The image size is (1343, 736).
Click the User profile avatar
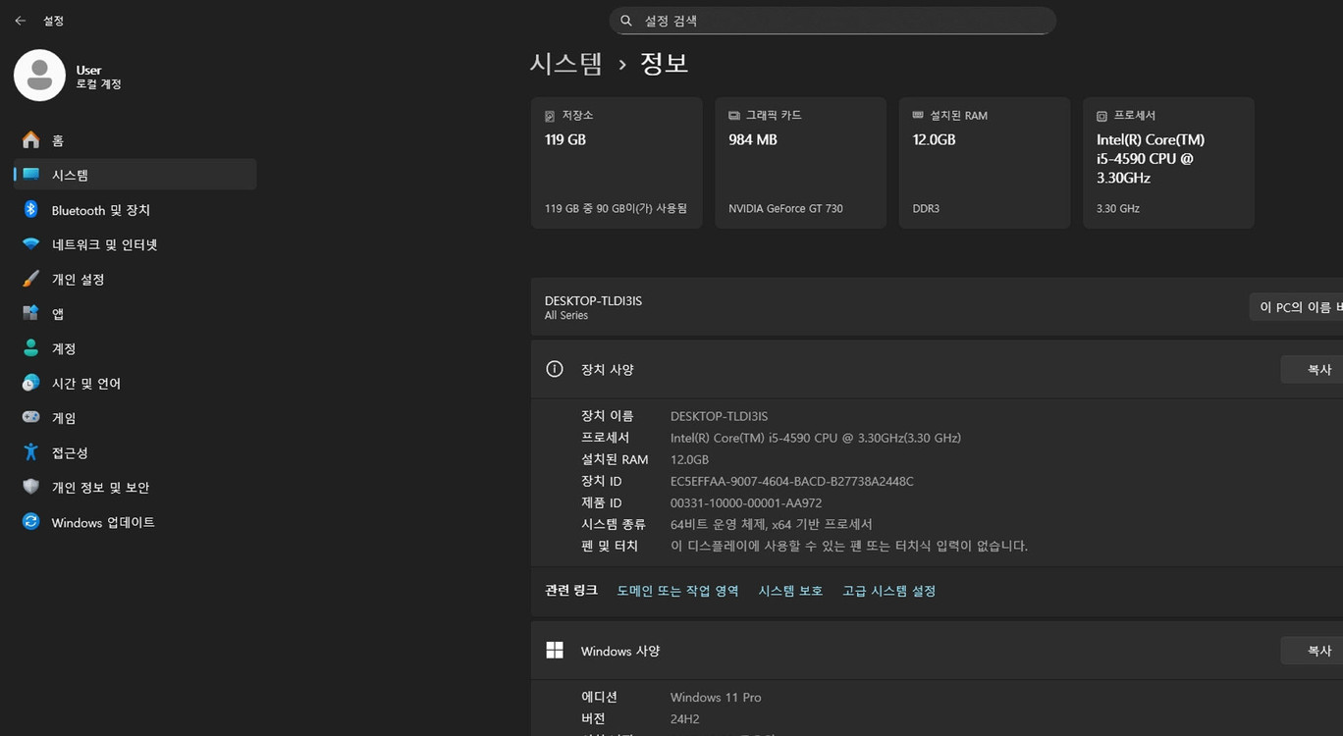39,75
